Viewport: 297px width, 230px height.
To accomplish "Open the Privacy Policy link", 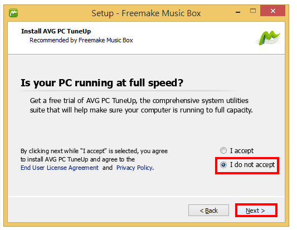I will [x=134, y=168].
